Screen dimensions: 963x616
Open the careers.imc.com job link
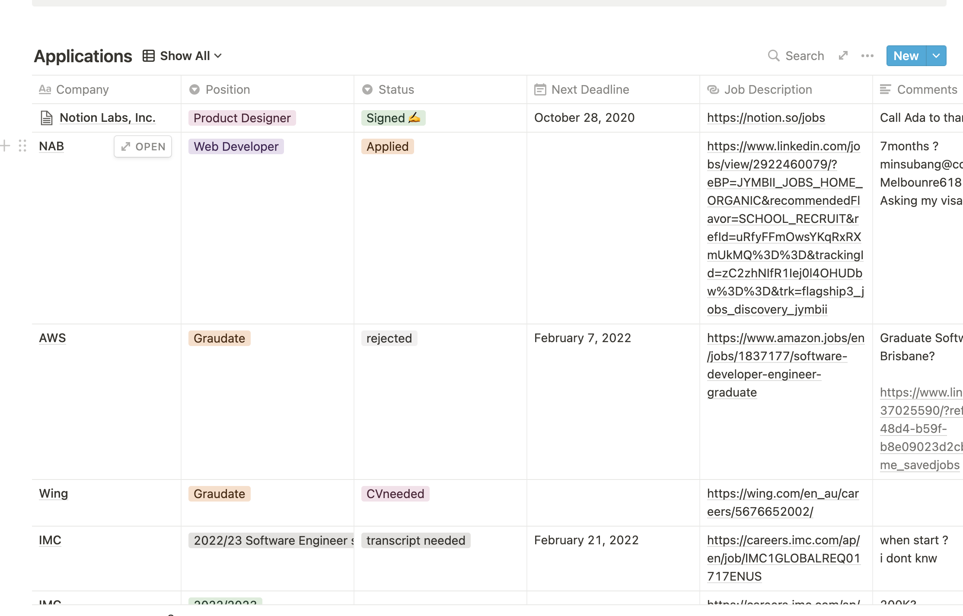click(x=784, y=558)
